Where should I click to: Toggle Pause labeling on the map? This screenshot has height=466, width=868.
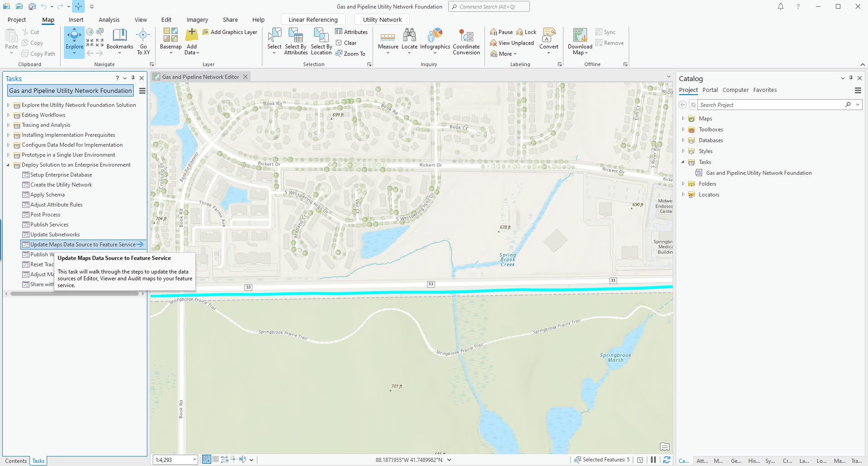click(x=500, y=32)
